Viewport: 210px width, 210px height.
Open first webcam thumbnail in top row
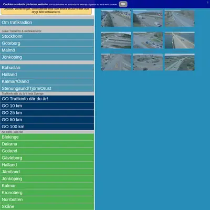pyautogui.click(x=116, y=18)
